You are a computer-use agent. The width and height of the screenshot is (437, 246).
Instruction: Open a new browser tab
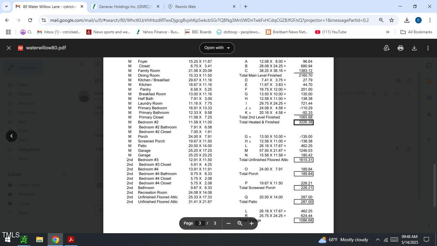coord(245,6)
